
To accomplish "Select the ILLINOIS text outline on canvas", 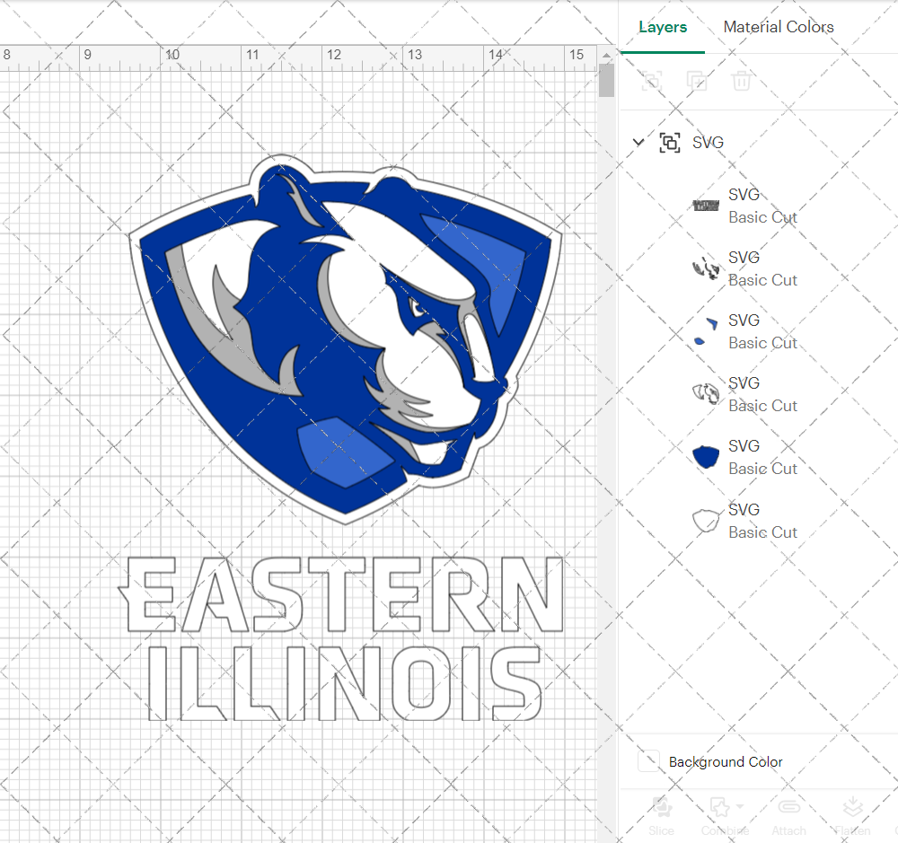I will click(344, 683).
